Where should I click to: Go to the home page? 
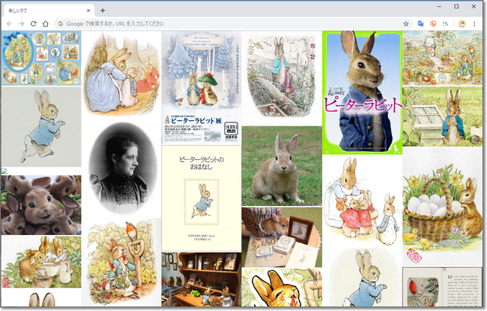46,24
